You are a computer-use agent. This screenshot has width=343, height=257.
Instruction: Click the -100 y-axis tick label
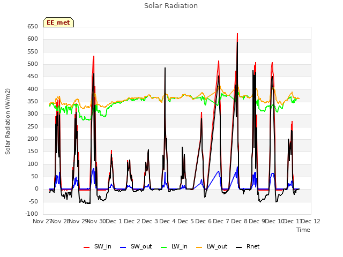[32, 214]
